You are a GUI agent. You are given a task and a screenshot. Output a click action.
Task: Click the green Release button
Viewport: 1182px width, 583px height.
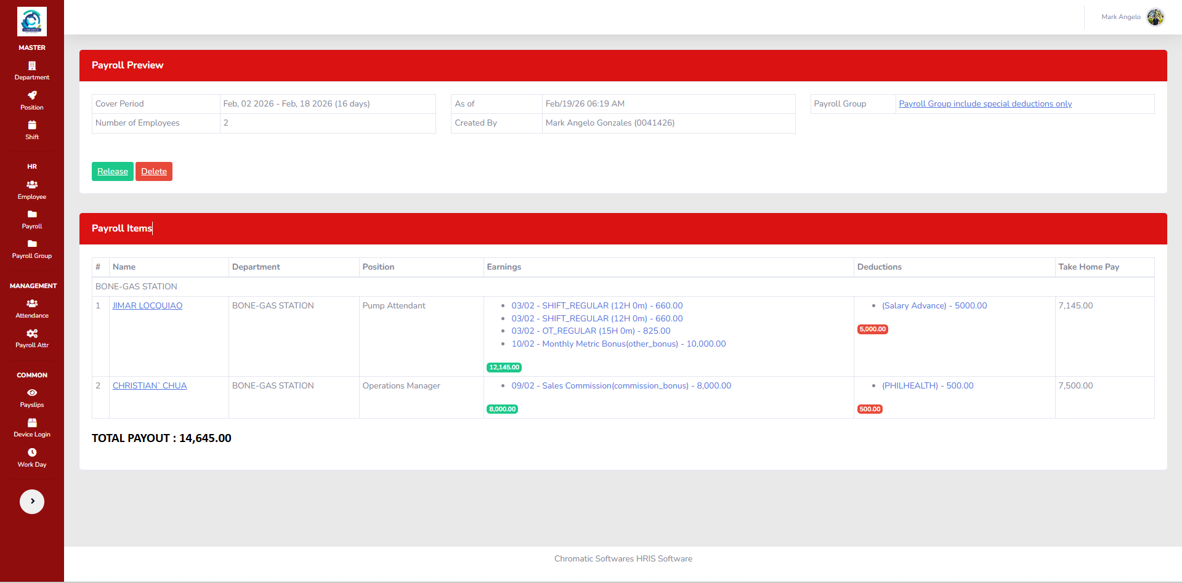[113, 171]
